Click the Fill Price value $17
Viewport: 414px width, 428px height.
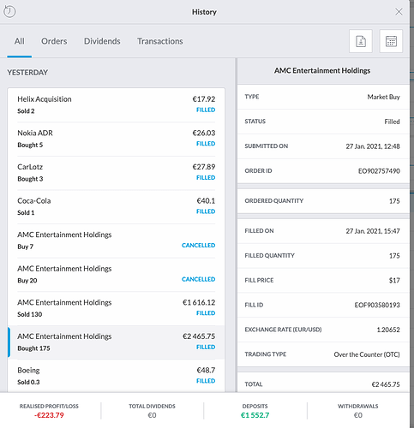point(394,281)
